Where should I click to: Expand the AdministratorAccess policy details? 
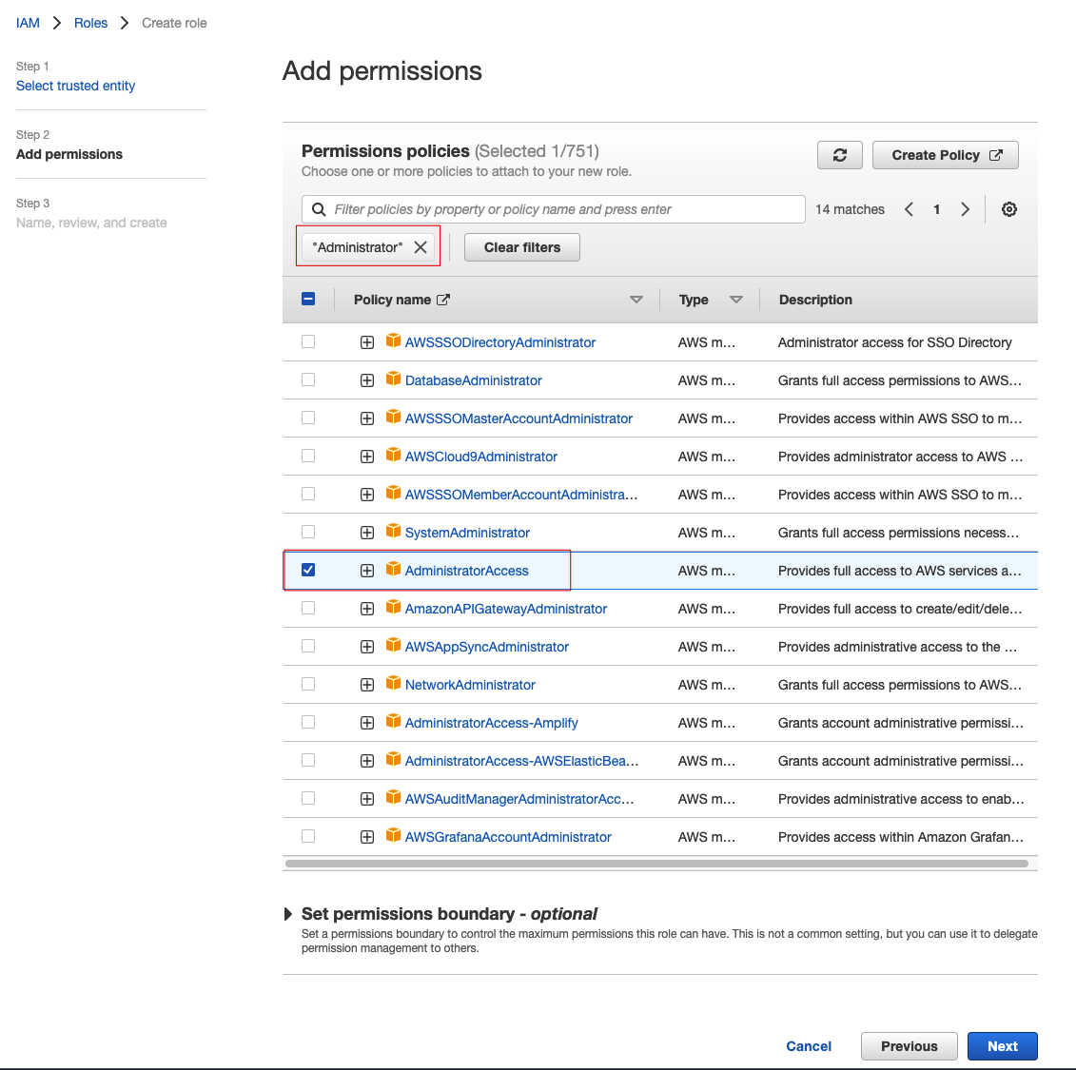(x=367, y=571)
